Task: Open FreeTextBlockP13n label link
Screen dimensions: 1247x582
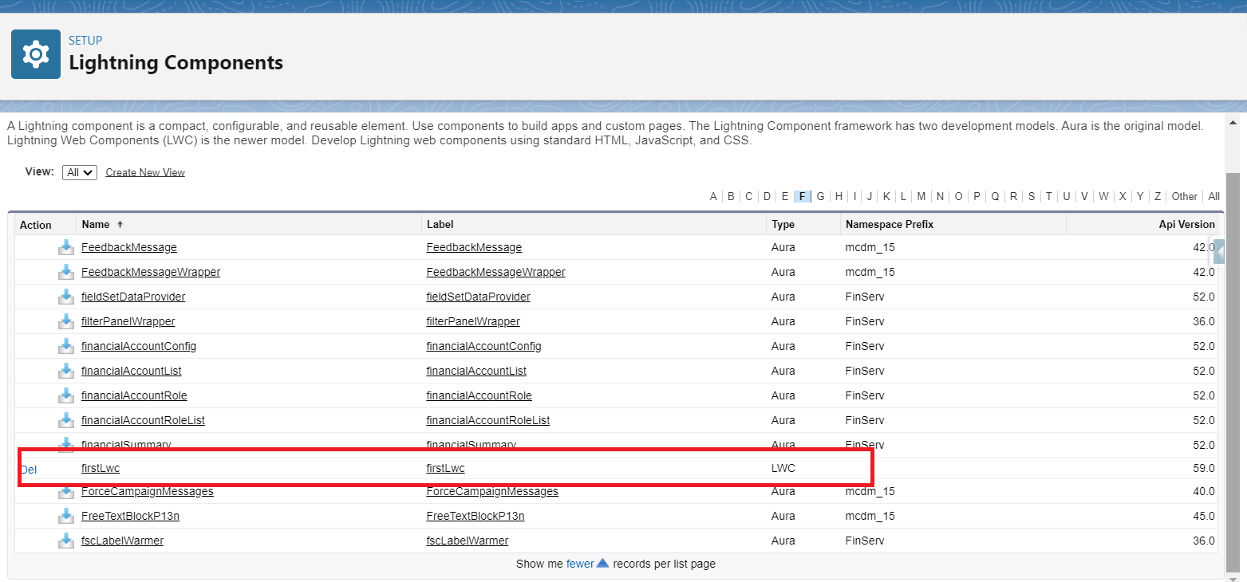Action: pos(476,516)
